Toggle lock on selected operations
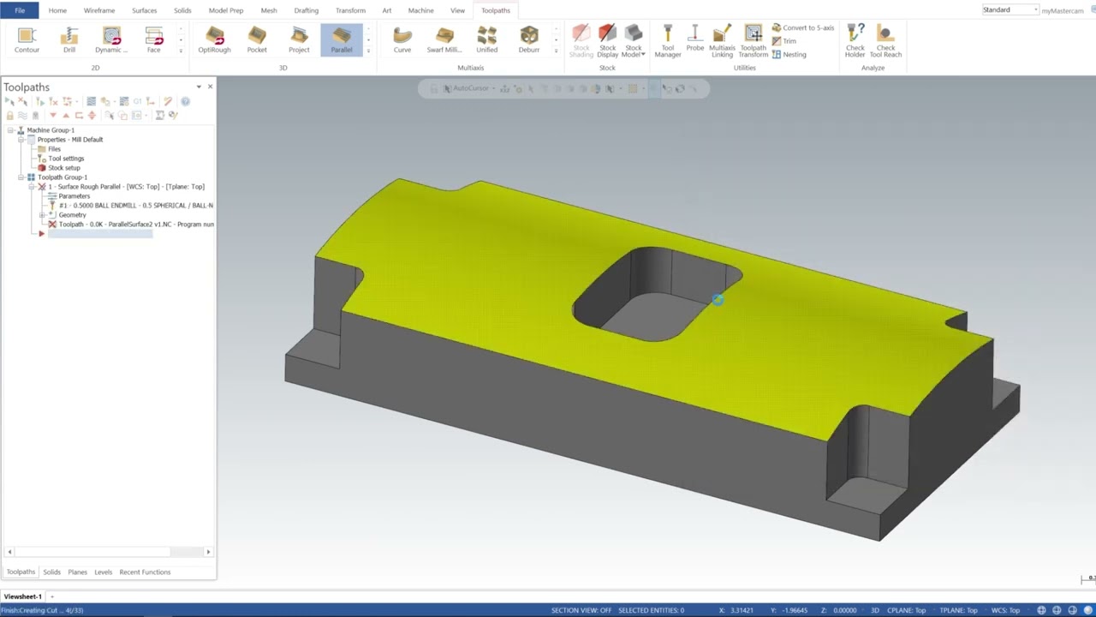Screen dimensions: 1096x617 (9, 115)
